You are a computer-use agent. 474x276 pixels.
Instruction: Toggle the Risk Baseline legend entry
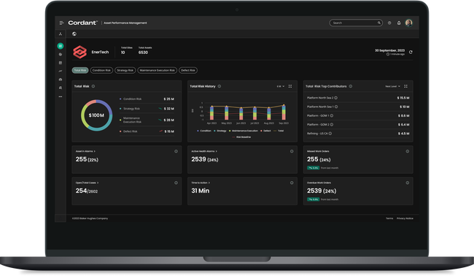coord(241,137)
